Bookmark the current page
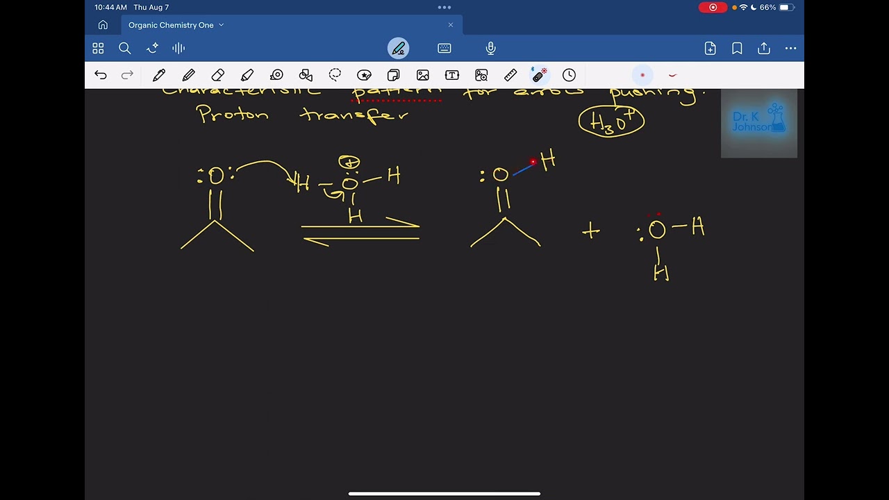Viewport: 889px width, 500px height. click(737, 48)
